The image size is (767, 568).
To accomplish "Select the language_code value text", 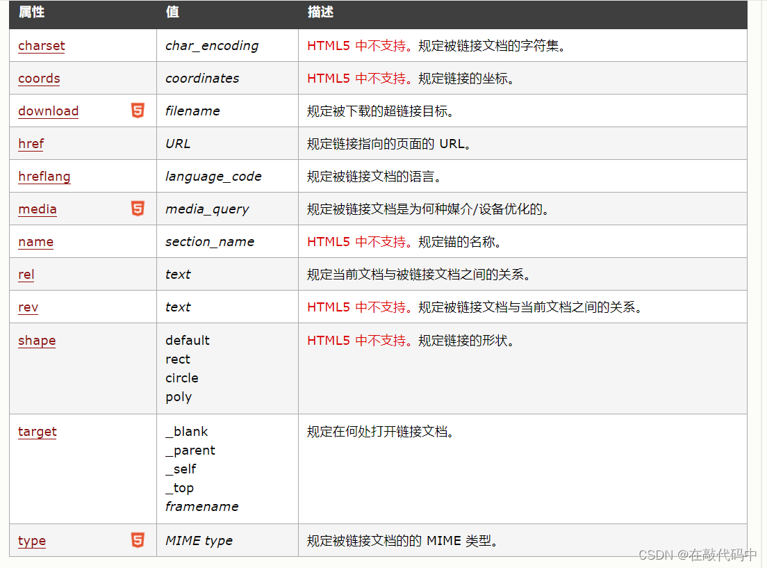I will pyautogui.click(x=214, y=177).
